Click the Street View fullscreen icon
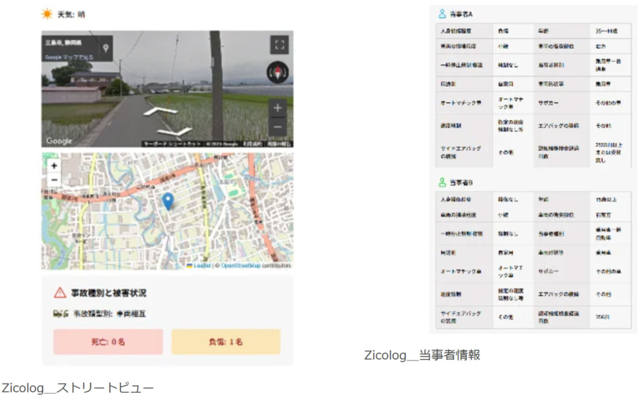Viewport: 640px width, 396px height. click(279, 45)
